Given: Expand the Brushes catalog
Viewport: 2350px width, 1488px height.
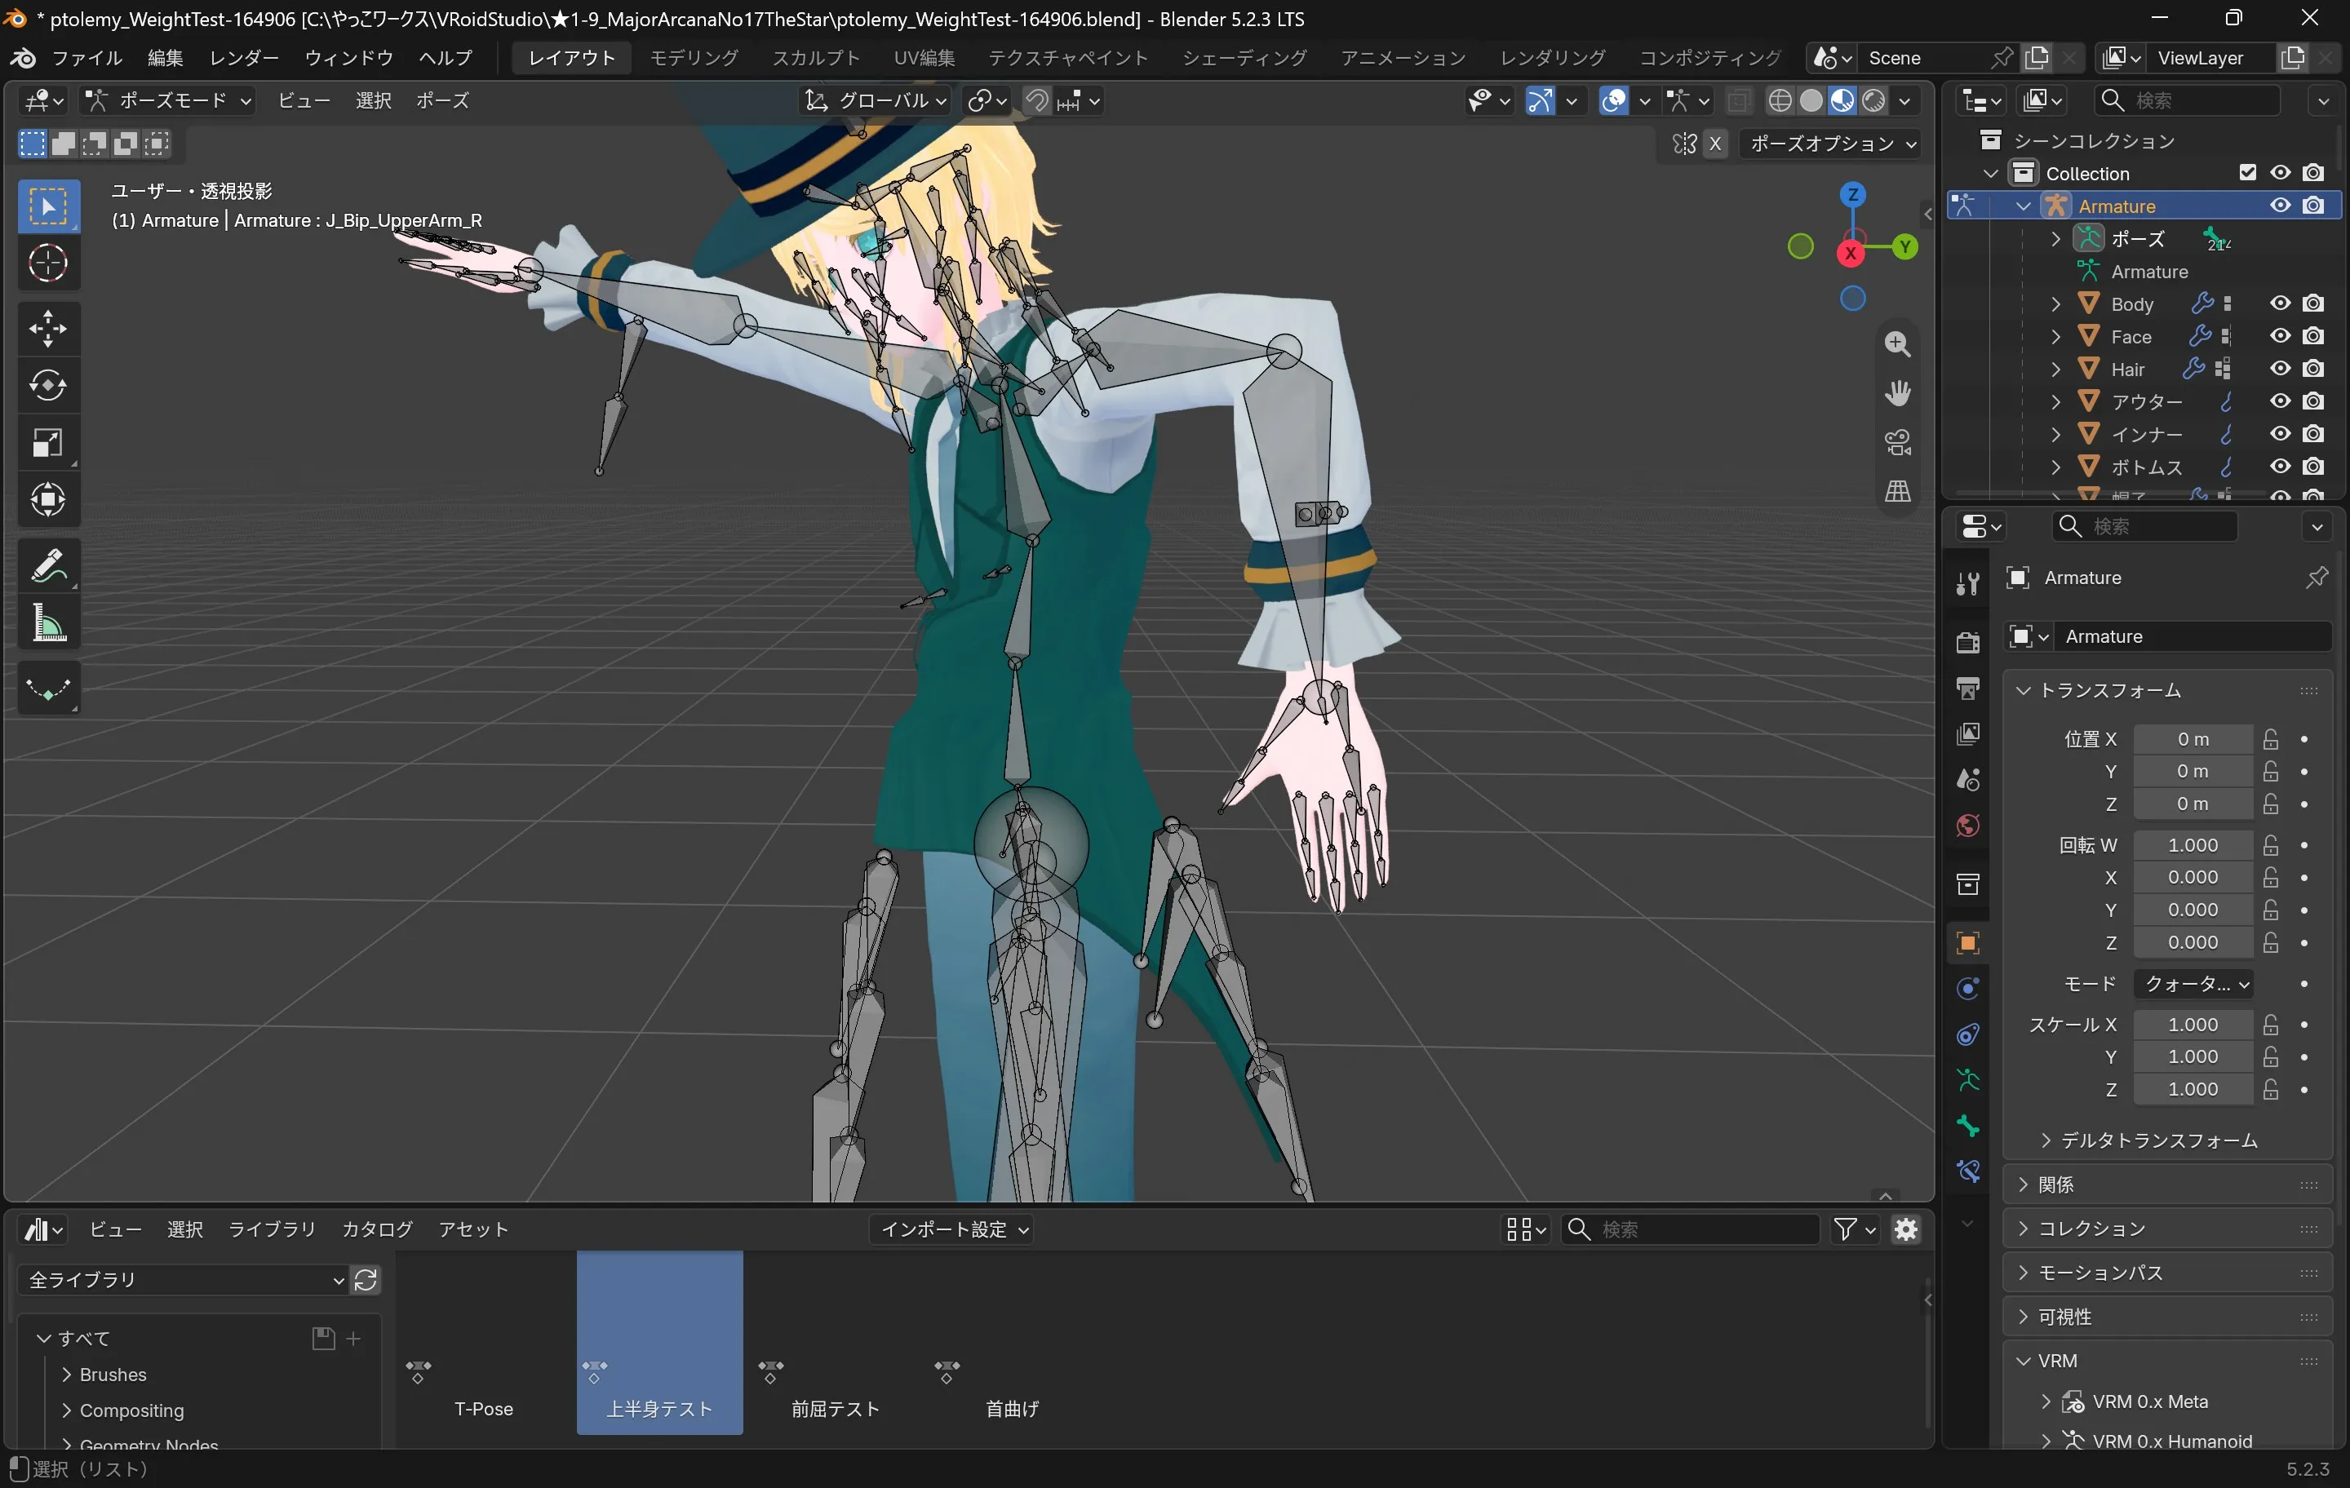Looking at the screenshot, I should tap(66, 1374).
